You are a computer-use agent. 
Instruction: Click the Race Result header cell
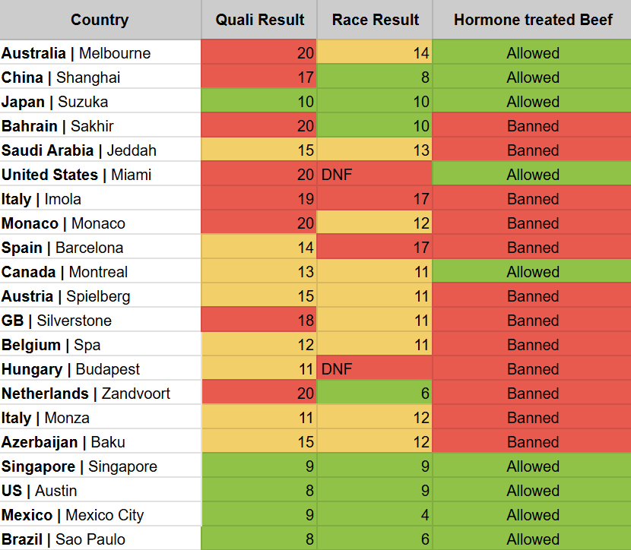point(376,20)
